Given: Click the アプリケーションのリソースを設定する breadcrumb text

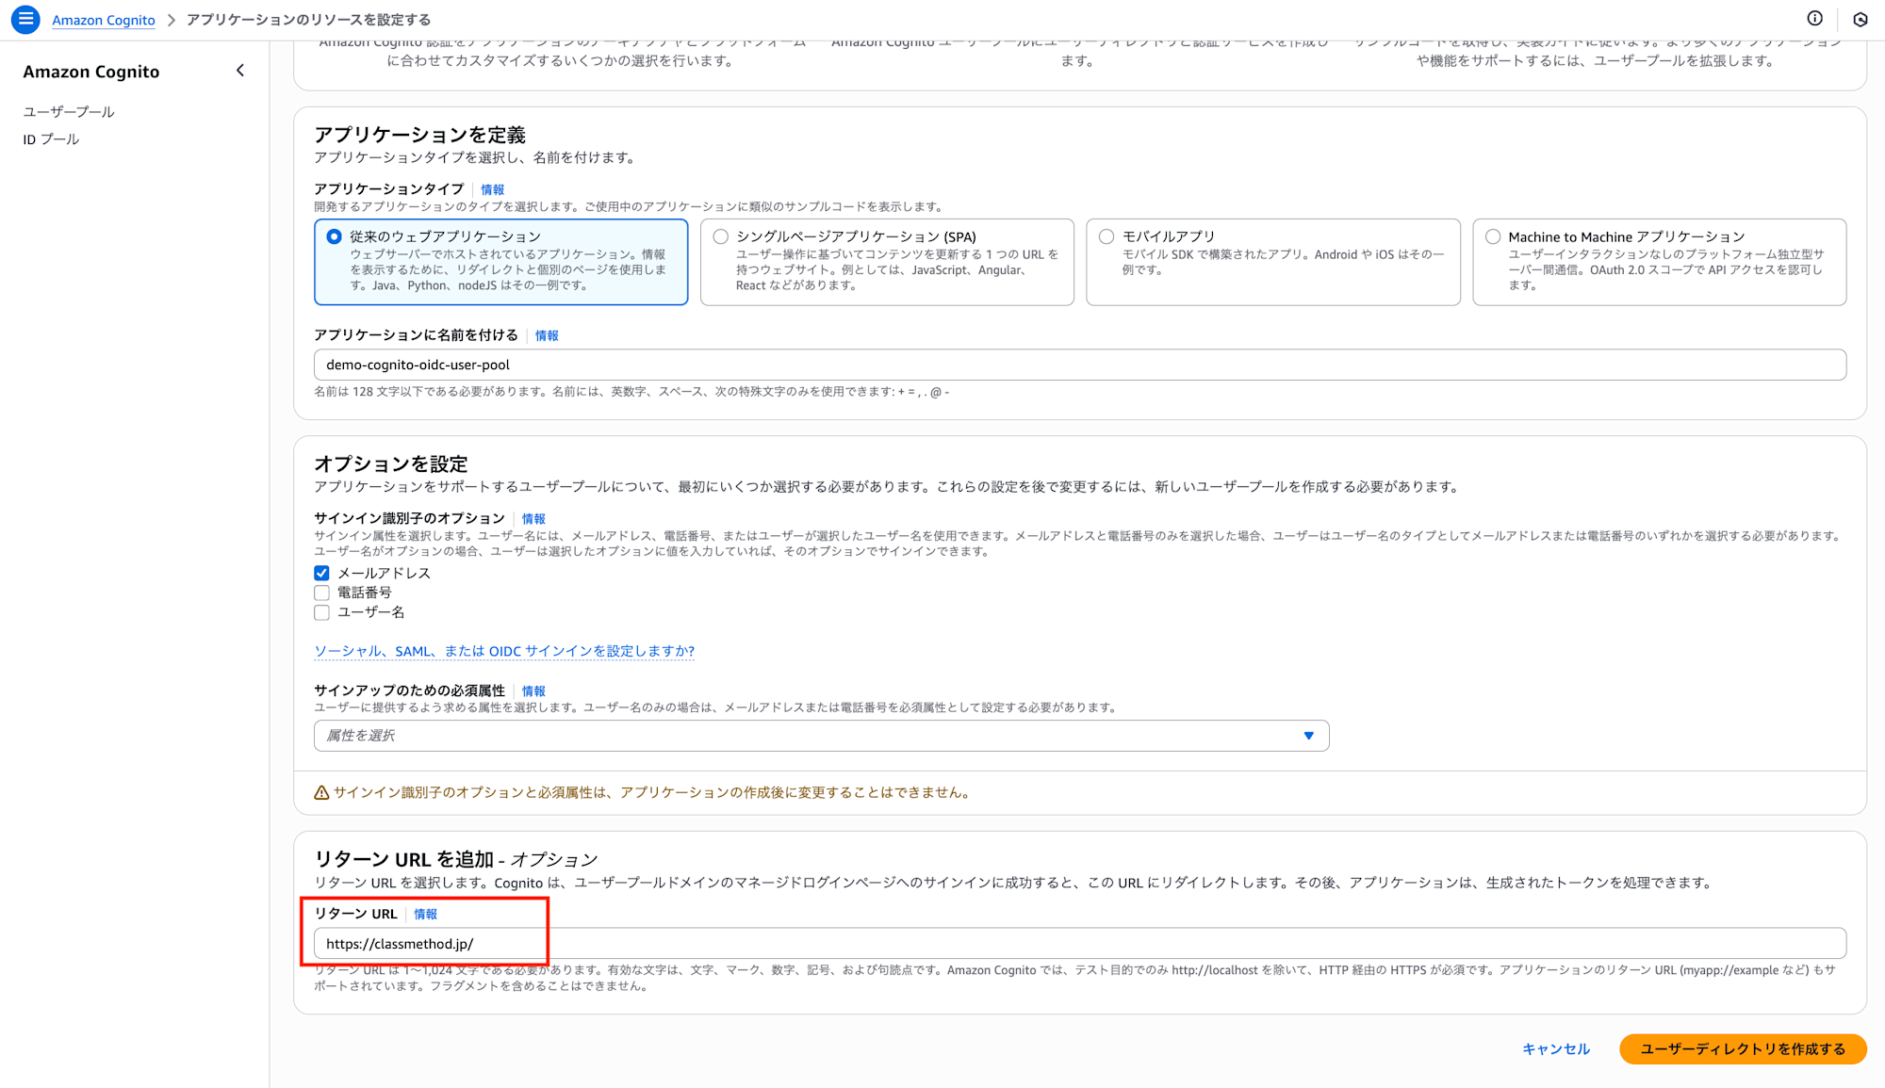Looking at the screenshot, I should [x=308, y=20].
